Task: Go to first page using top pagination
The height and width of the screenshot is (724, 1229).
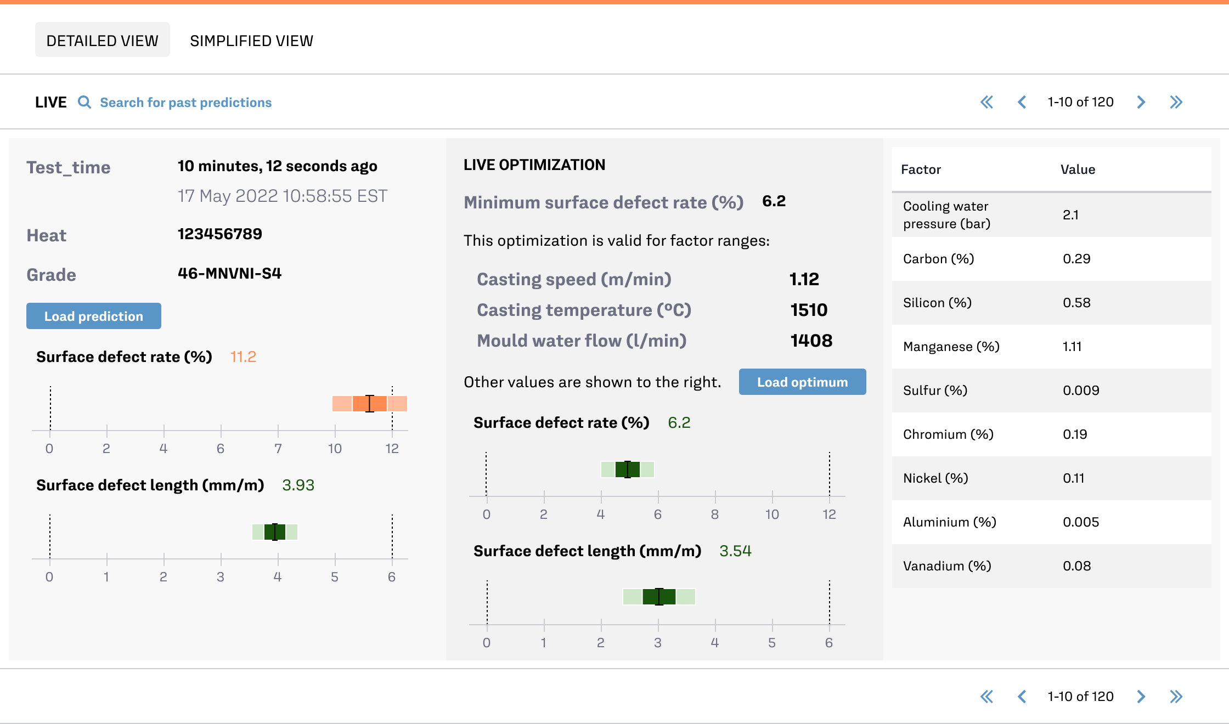Action: [x=986, y=102]
